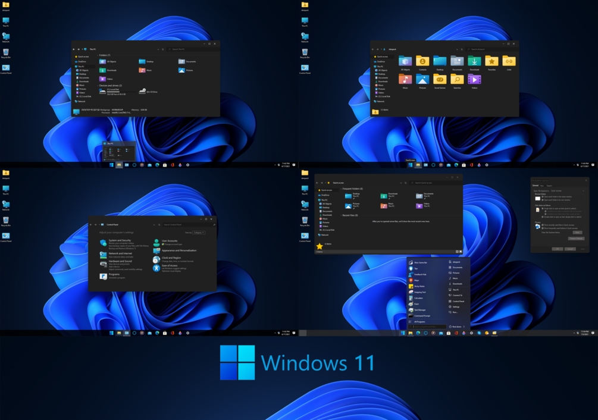Open address bar dropdown chevron in Control Panel window
Image resolution: width=598 pixels, height=420 pixels.
pyautogui.click(x=155, y=224)
